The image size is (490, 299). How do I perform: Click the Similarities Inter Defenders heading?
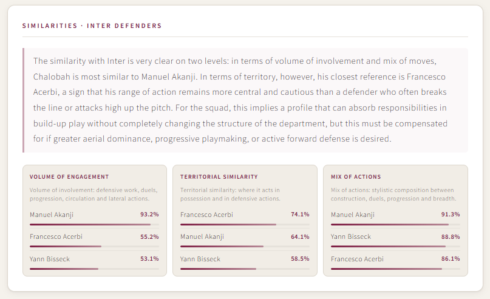(x=92, y=26)
